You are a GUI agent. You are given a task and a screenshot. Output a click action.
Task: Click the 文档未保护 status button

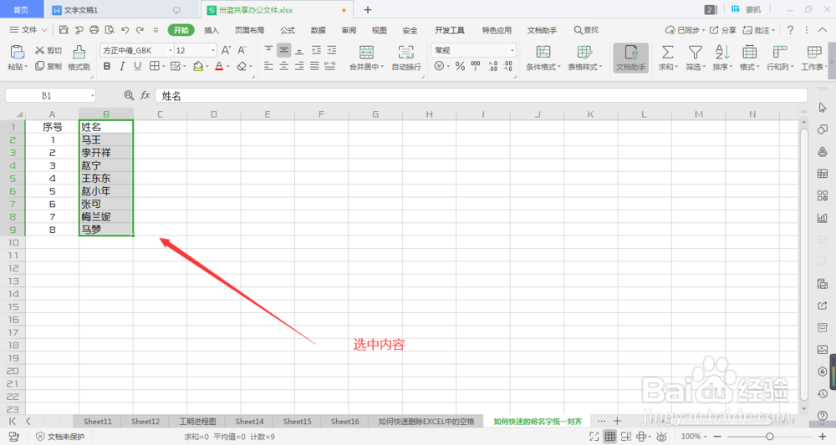59,437
